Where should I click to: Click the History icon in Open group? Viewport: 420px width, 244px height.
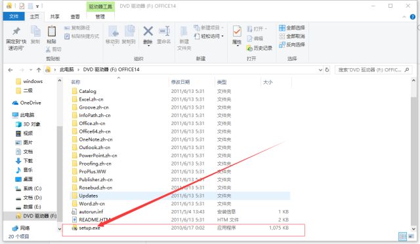coord(249,48)
